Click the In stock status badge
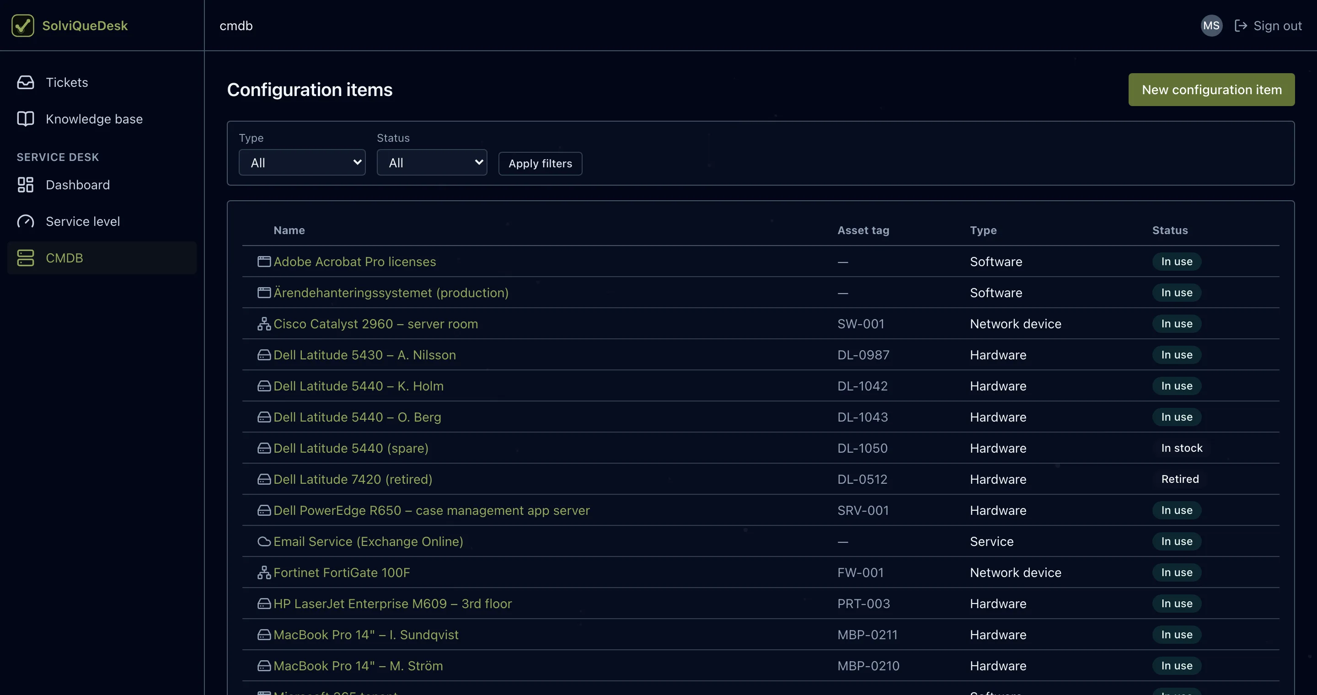Viewport: 1317px width, 695px height. (1182, 448)
